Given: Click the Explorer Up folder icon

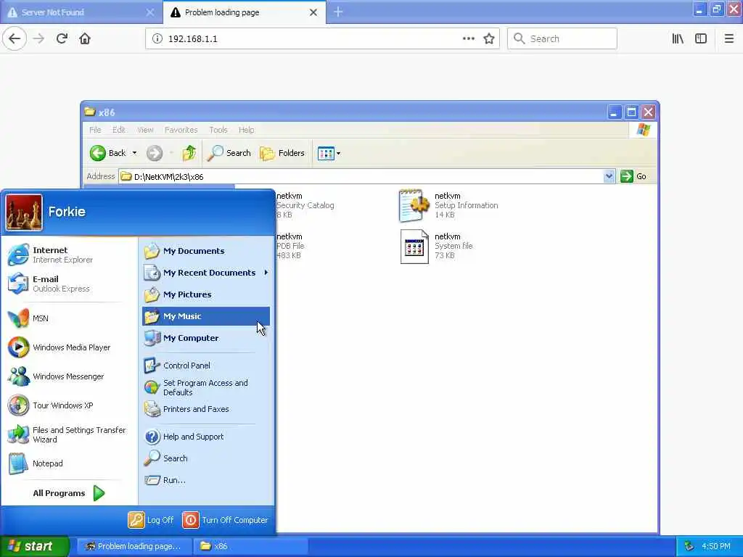Looking at the screenshot, I should (189, 153).
